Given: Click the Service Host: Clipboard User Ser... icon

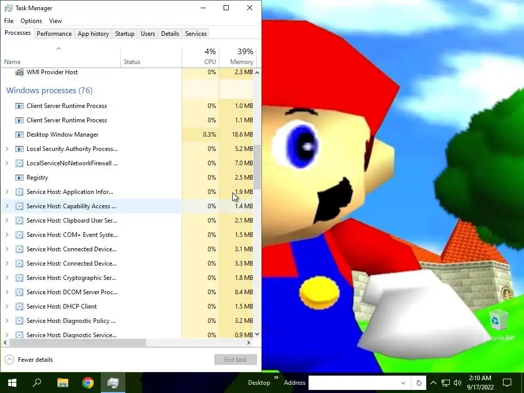Looking at the screenshot, I should 19,221.
